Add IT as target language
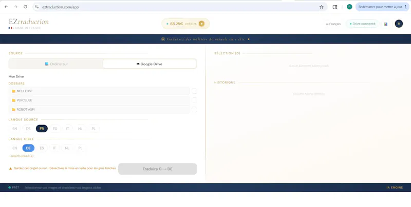 54,148
